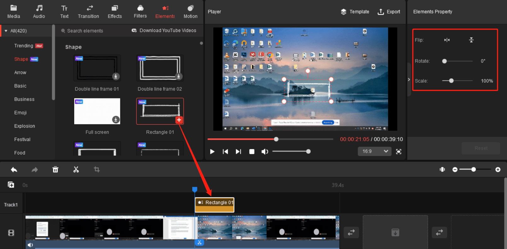Mute the video track audio
This screenshot has width=507, height=249.
[30, 245]
